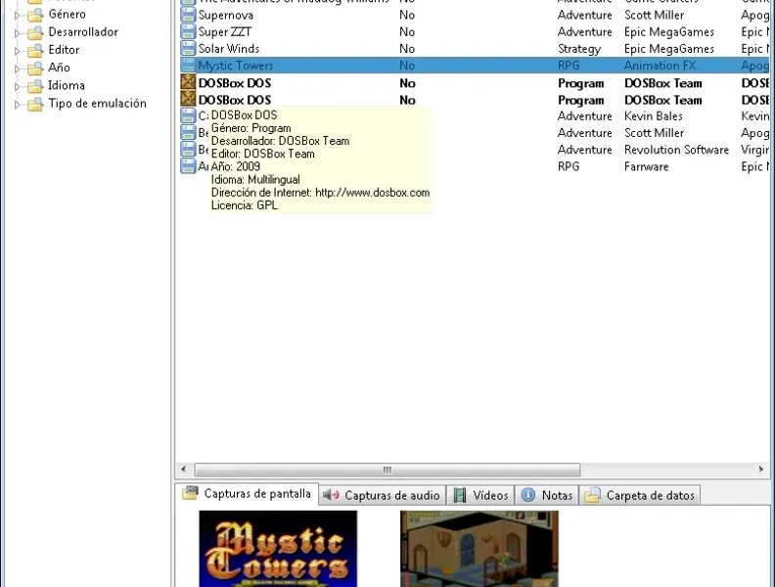Expand the Género tree node
Screen dimensions: 775x587
coord(17,16)
